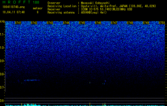Click the yellow detection tick below 0741
This screenshot has height=106, width=167.
pyautogui.click(x=22, y=104)
